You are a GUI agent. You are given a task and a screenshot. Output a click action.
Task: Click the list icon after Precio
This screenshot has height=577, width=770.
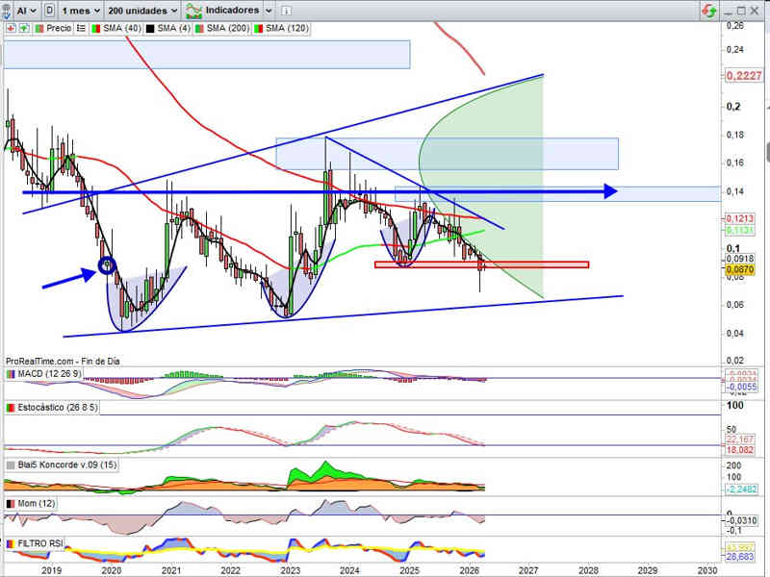tap(81, 29)
